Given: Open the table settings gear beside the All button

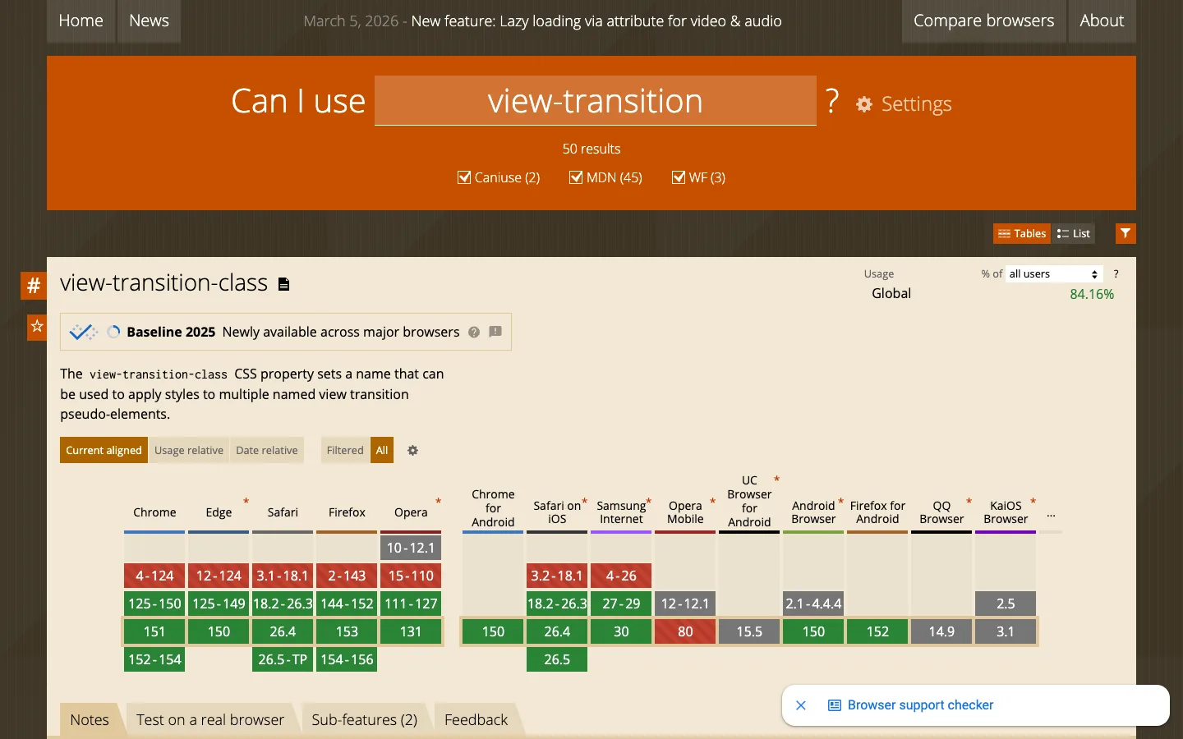Looking at the screenshot, I should click(413, 451).
